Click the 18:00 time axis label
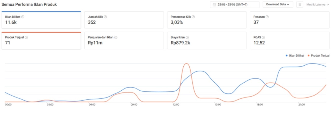The height and width of the screenshot is (118, 332). [260, 105]
